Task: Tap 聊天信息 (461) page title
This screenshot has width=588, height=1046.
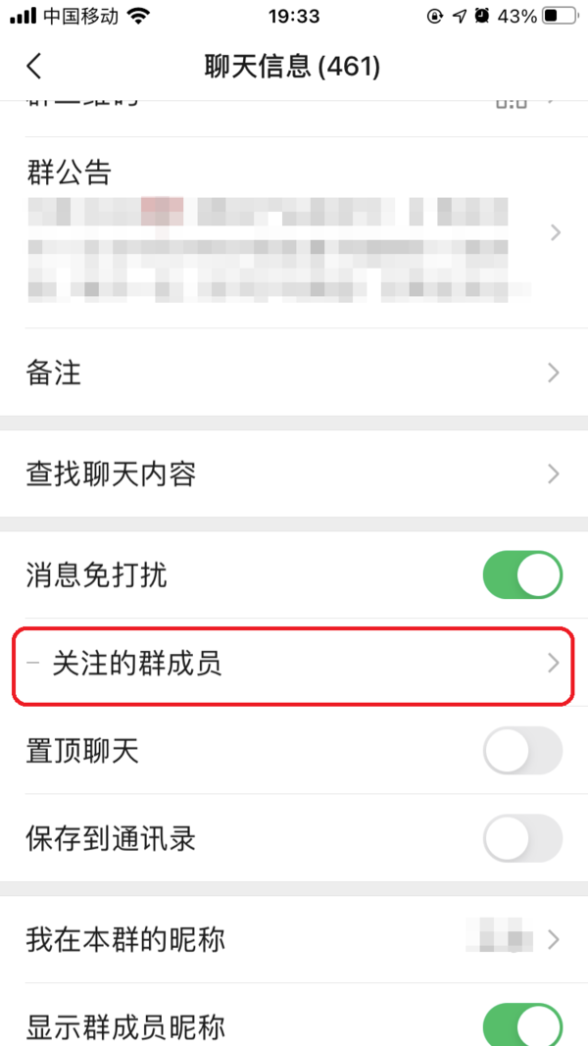Action: pyautogui.click(x=292, y=67)
